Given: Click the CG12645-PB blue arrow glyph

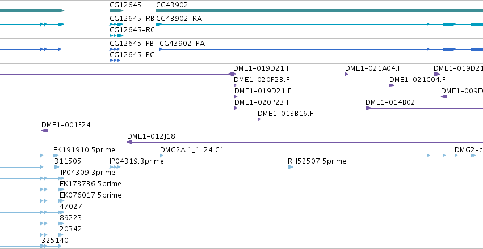Looking at the screenshot, I should pos(115,49).
